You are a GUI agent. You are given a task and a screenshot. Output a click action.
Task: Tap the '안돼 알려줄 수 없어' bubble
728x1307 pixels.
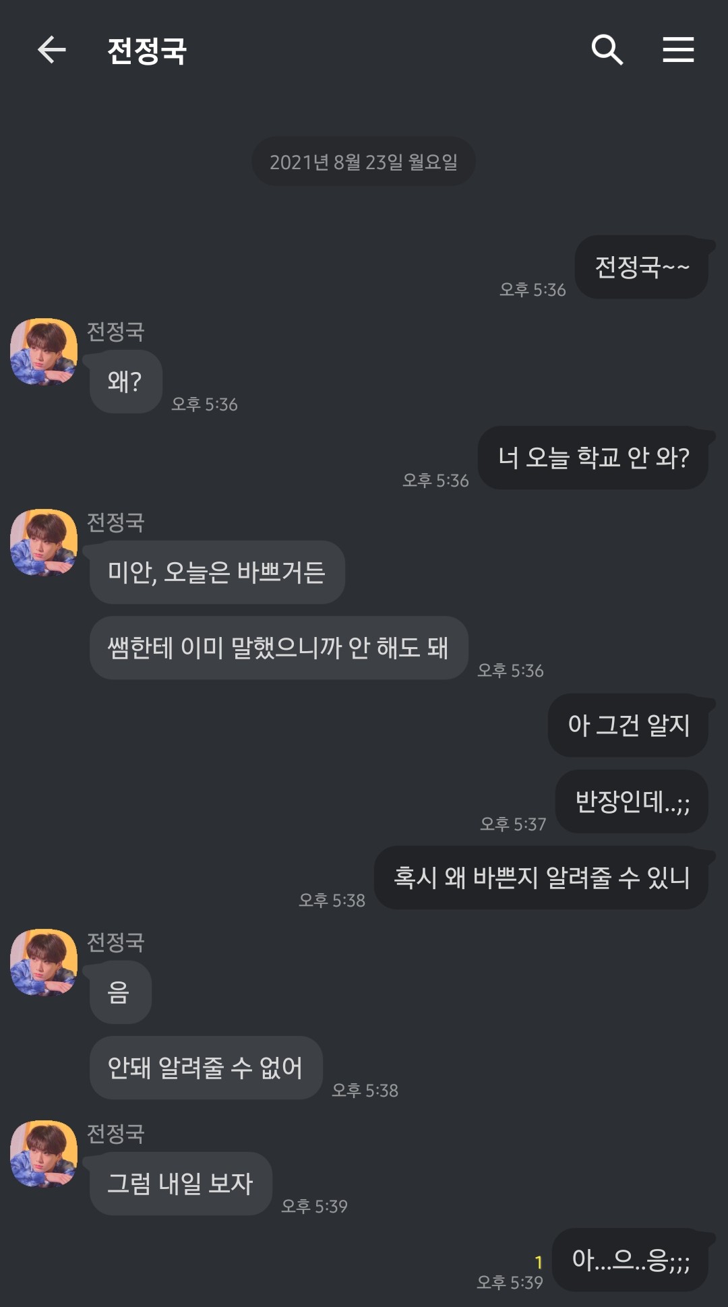tap(206, 1068)
